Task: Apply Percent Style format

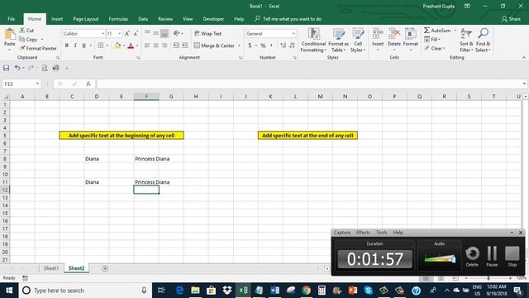Action: point(263,46)
